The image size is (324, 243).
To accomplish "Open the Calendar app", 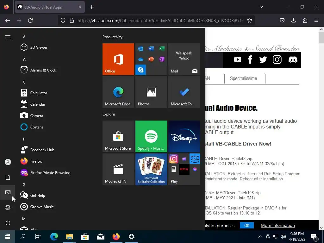I will click(56, 104).
